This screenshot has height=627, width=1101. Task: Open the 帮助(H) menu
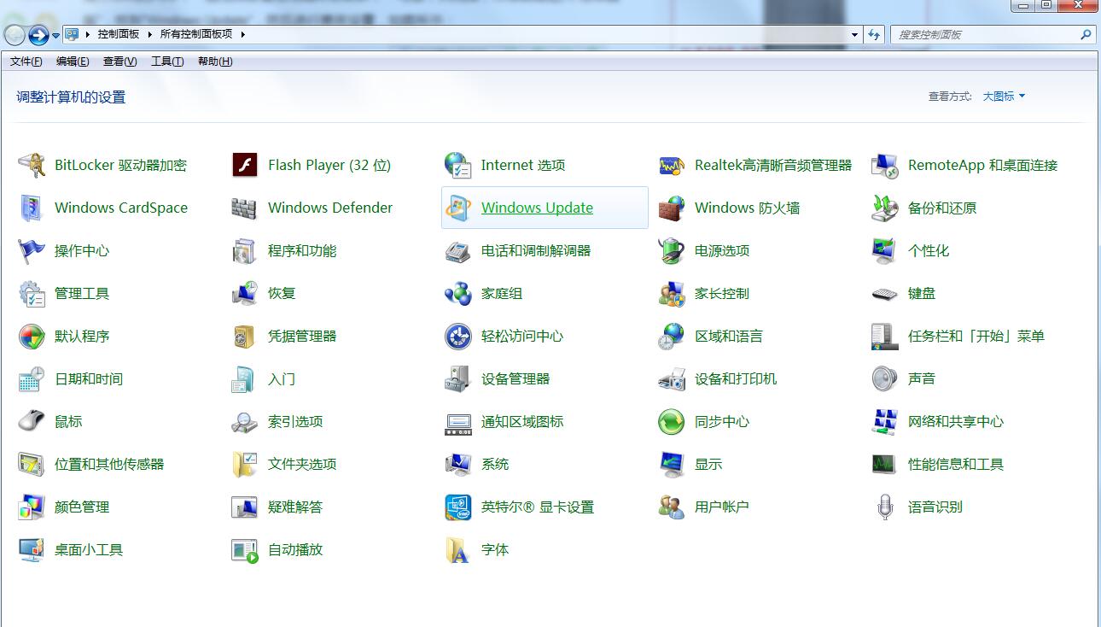pyautogui.click(x=215, y=62)
